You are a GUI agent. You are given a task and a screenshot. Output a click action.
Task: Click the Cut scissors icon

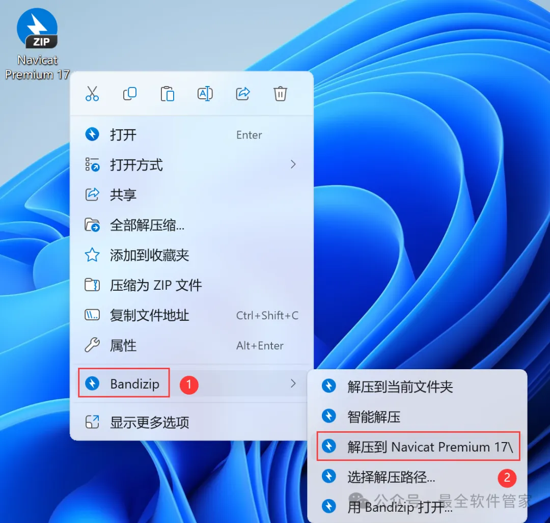click(92, 94)
